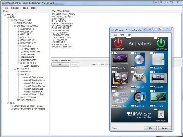The width and height of the screenshot is (183, 137).
Task: Click the Edit button for Macro#7
Action: click(60, 65)
